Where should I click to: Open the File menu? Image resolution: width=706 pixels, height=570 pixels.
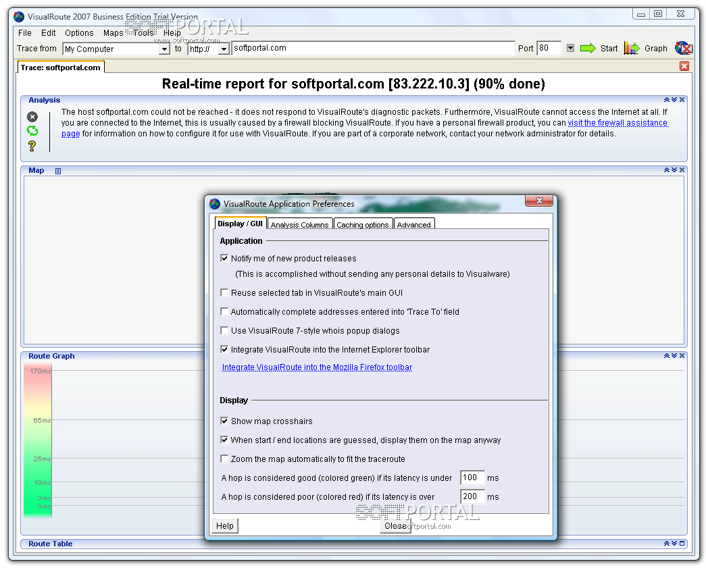(25, 33)
